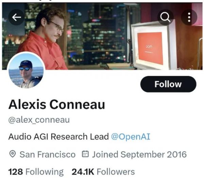Tap the @OpenAI mention link
This screenshot has height=178, width=204.
coord(131,137)
